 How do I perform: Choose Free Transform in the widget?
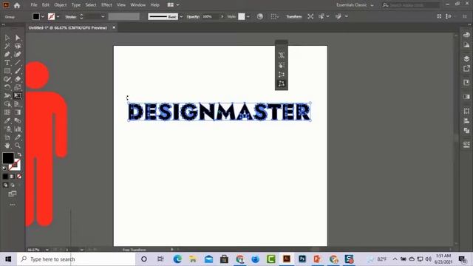(x=282, y=65)
